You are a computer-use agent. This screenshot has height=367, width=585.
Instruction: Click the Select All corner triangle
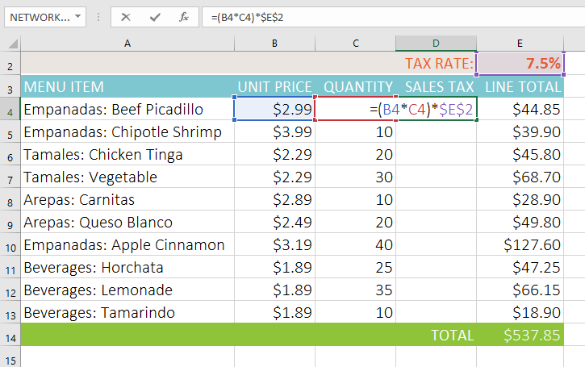(10, 43)
